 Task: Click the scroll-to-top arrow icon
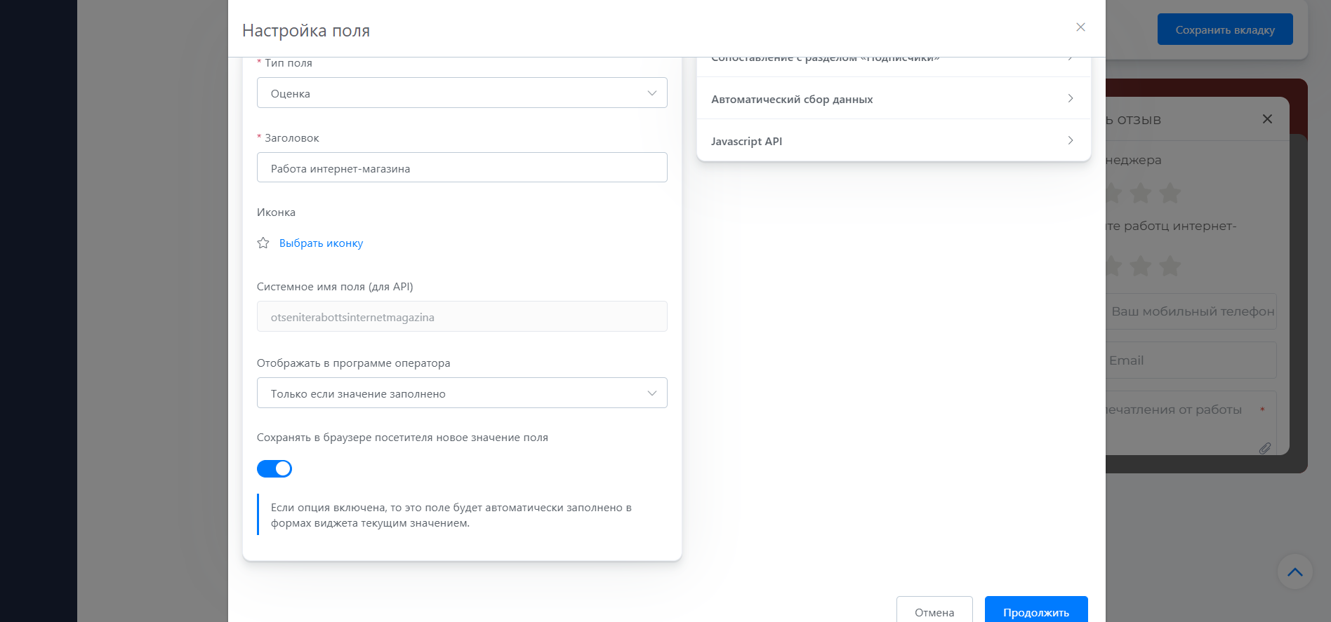click(x=1294, y=572)
